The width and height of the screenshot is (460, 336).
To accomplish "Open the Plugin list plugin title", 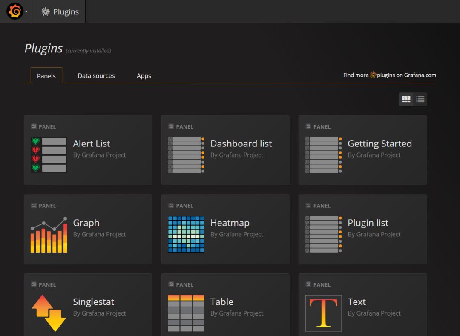I will tap(368, 223).
